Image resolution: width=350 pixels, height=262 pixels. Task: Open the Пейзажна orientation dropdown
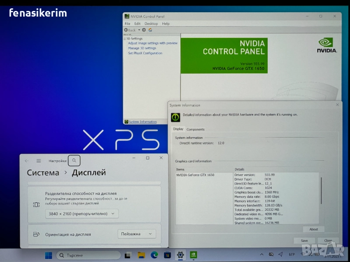point(136,234)
